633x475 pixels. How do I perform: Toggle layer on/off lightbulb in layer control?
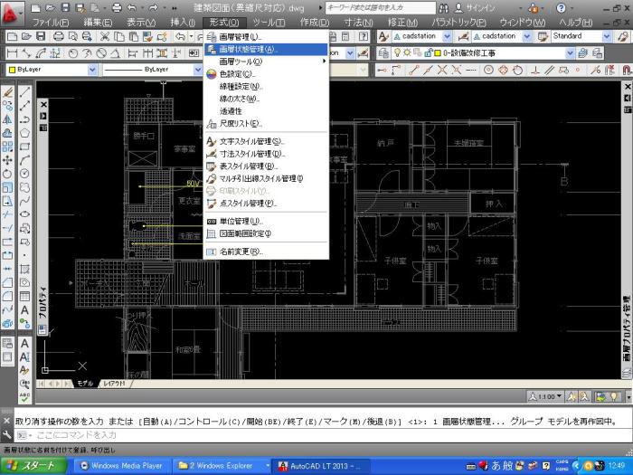(x=397, y=52)
